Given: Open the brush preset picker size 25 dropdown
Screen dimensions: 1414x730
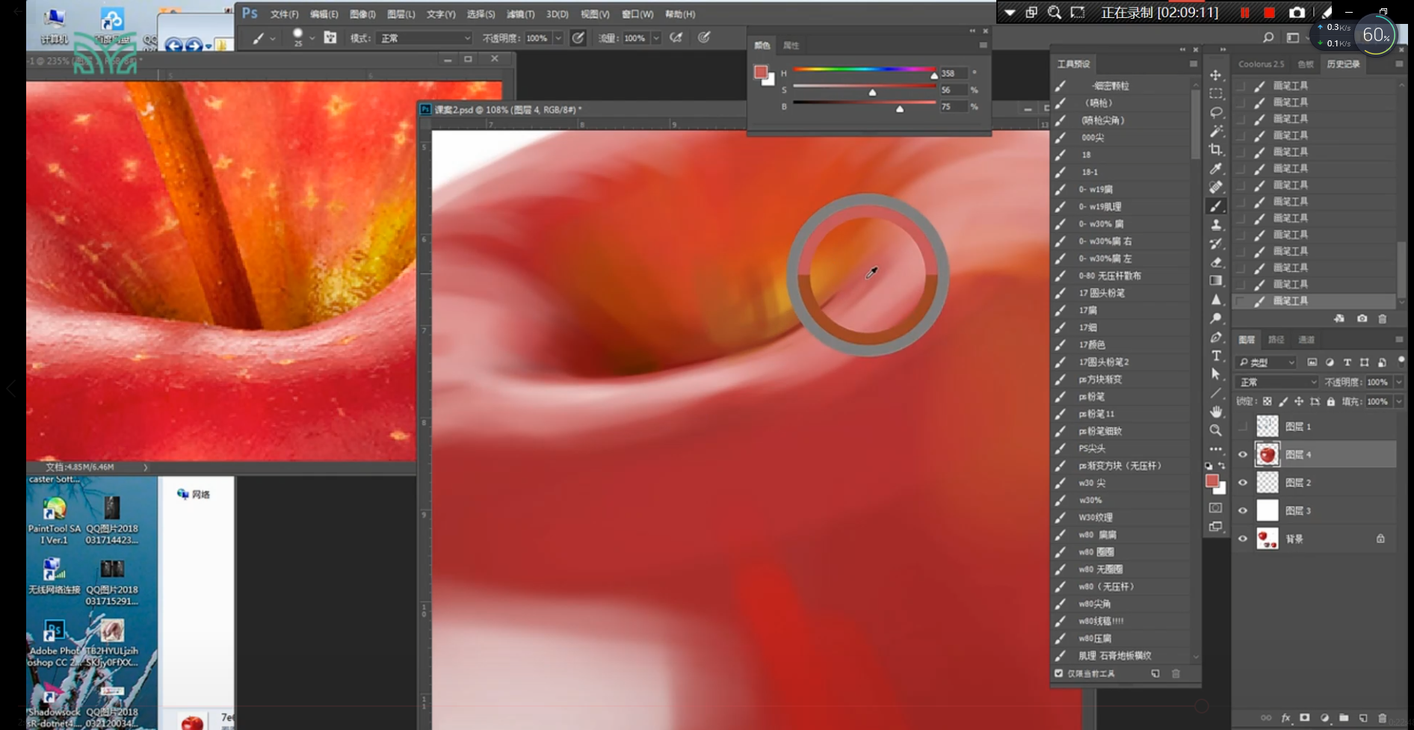Looking at the screenshot, I should 312,38.
